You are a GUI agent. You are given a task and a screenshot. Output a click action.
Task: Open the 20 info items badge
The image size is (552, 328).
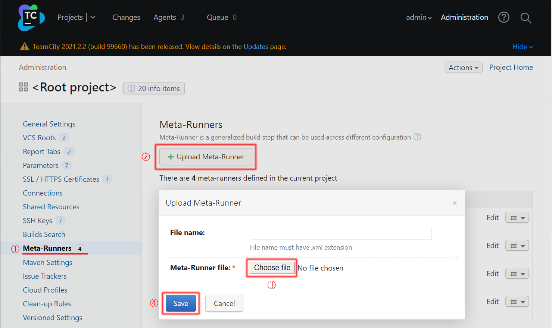154,88
